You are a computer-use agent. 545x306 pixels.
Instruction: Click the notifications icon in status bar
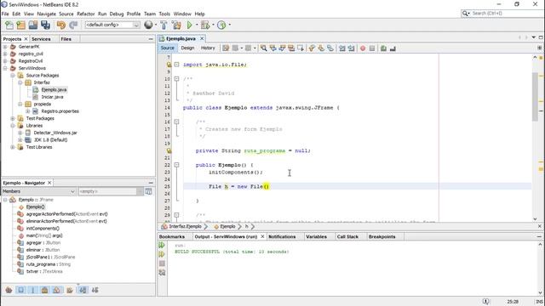[x=486, y=301]
